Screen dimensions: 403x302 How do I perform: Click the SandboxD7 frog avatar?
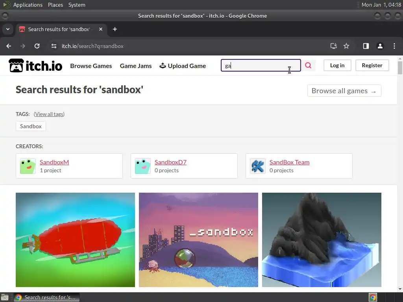142,166
